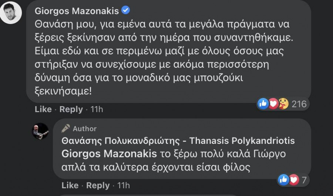Click the heart reaction beside 216
Screen dimensions: 333x196
tap(273, 104)
